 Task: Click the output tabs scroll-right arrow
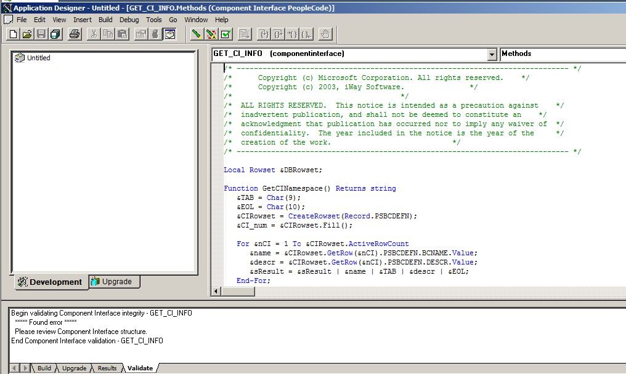[x=25, y=368]
